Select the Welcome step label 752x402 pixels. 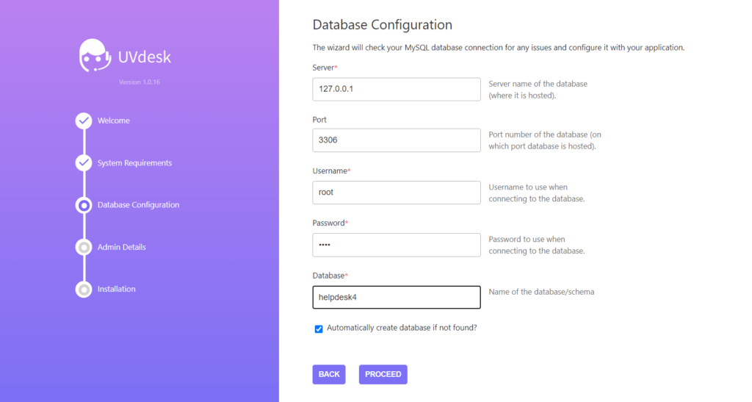[x=114, y=121]
